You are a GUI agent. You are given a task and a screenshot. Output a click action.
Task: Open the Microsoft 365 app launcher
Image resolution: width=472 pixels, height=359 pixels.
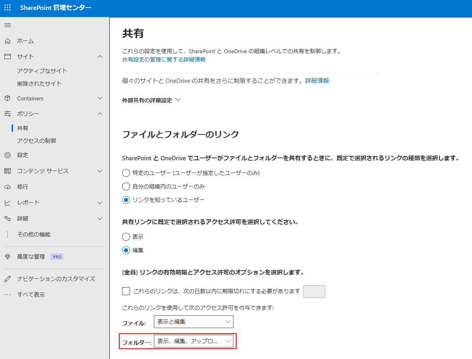tap(7, 7)
